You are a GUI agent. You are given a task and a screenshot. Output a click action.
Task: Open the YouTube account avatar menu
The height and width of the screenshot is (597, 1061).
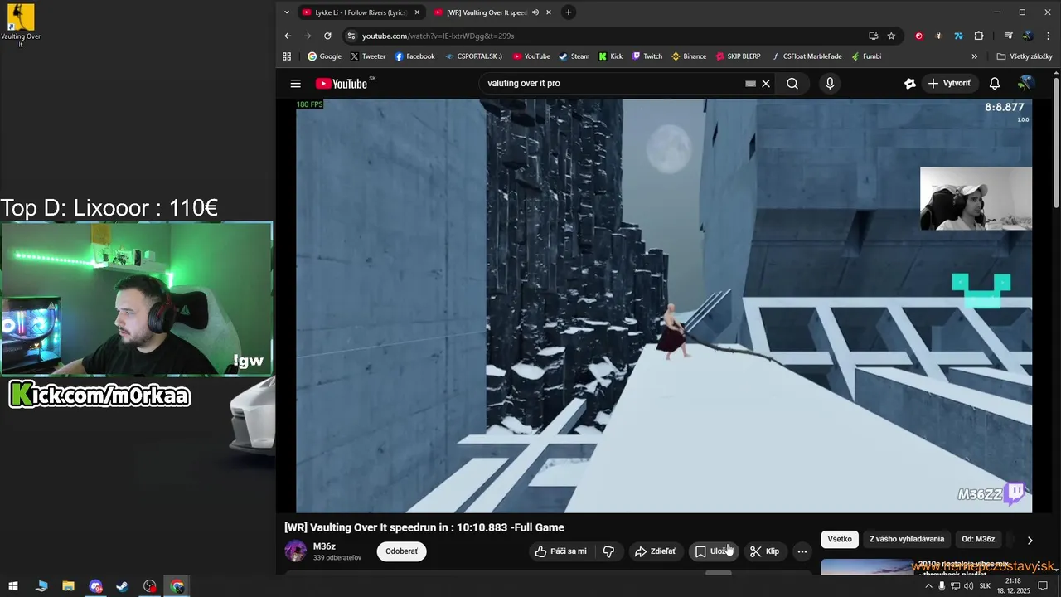click(x=1026, y=83)
